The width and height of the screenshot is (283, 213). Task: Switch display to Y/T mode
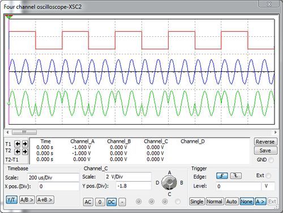(x=12, y=199)
